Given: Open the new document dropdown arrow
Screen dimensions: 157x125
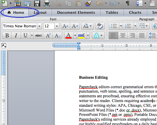Looking at the screenshot, I should 10,3.
